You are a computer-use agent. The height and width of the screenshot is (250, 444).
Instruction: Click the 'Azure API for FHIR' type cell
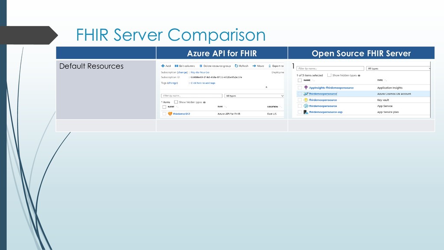(229, 114)
